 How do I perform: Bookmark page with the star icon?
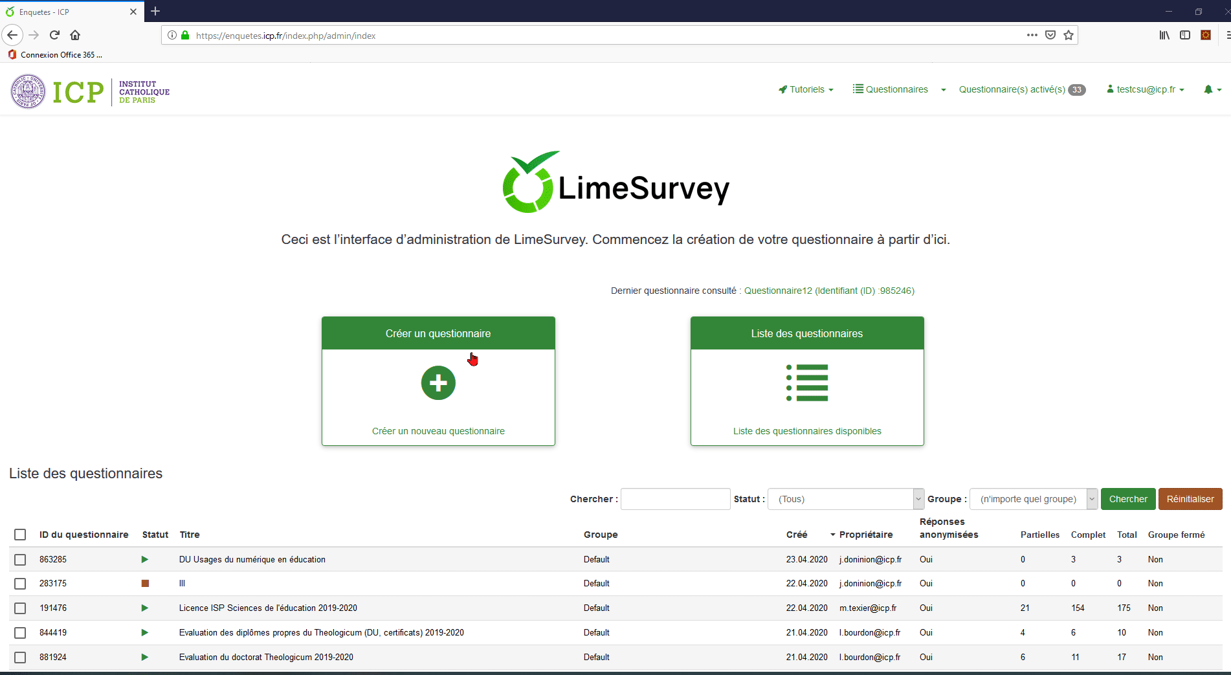(x=1069, y=35)
